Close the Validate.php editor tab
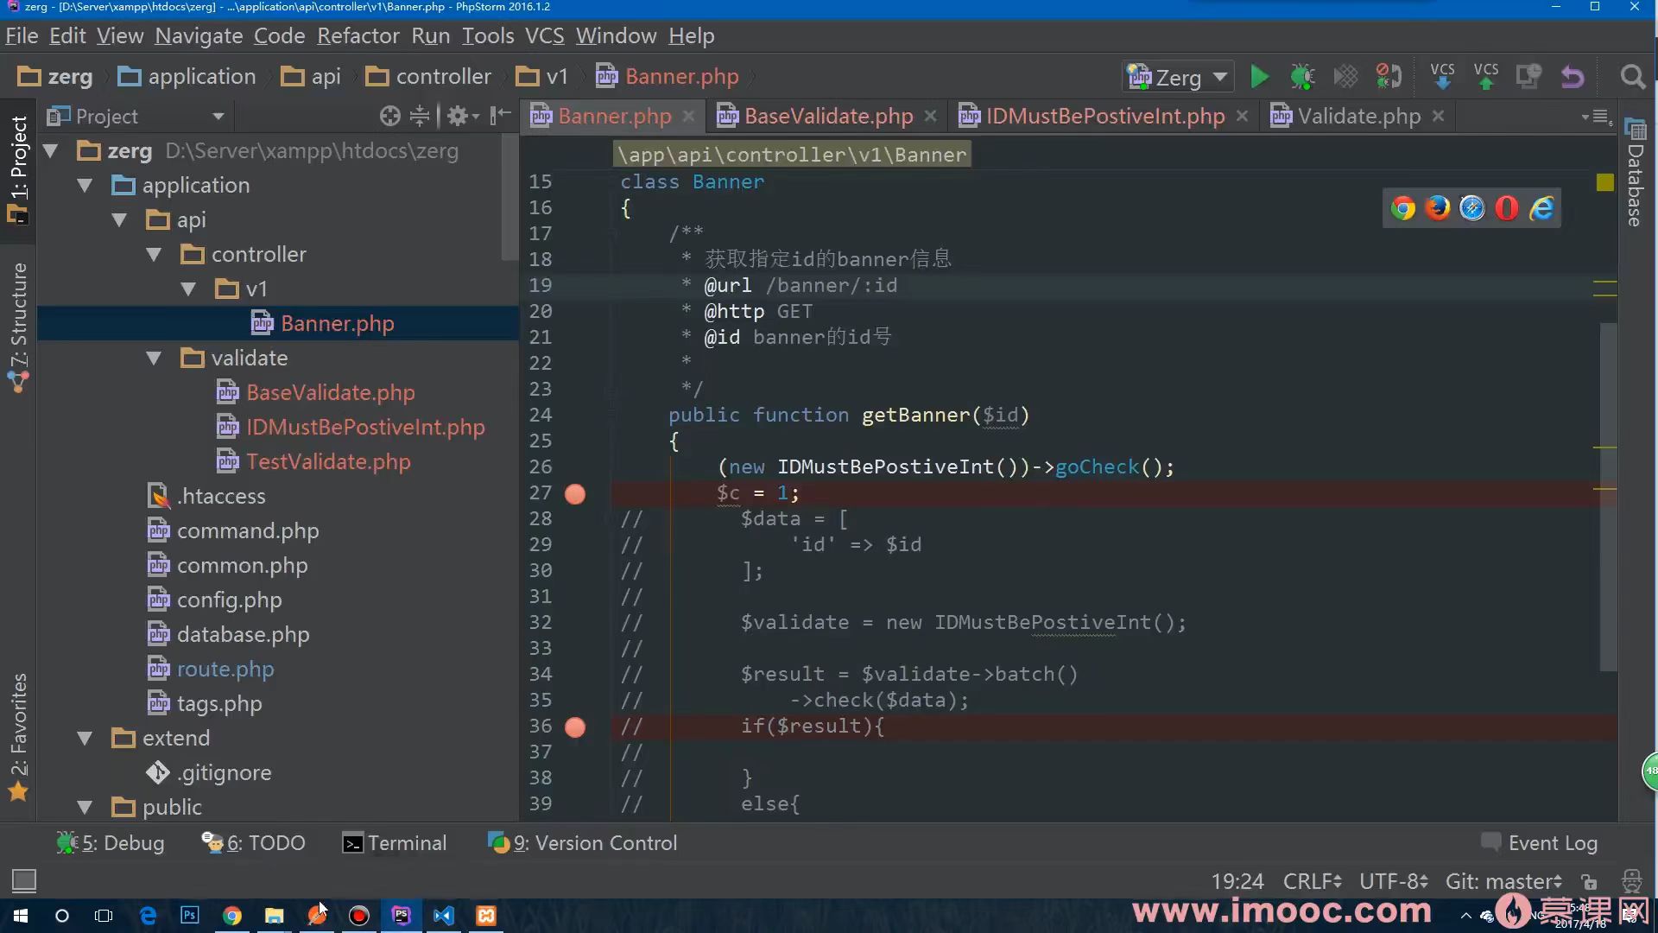 click(x=1438, y=116)
